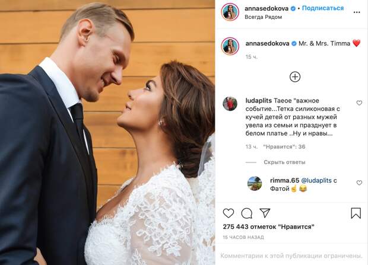This screenshot has height=265, width=368.
Task: Open the comment bubble icon
Action: tap(247, 213)
